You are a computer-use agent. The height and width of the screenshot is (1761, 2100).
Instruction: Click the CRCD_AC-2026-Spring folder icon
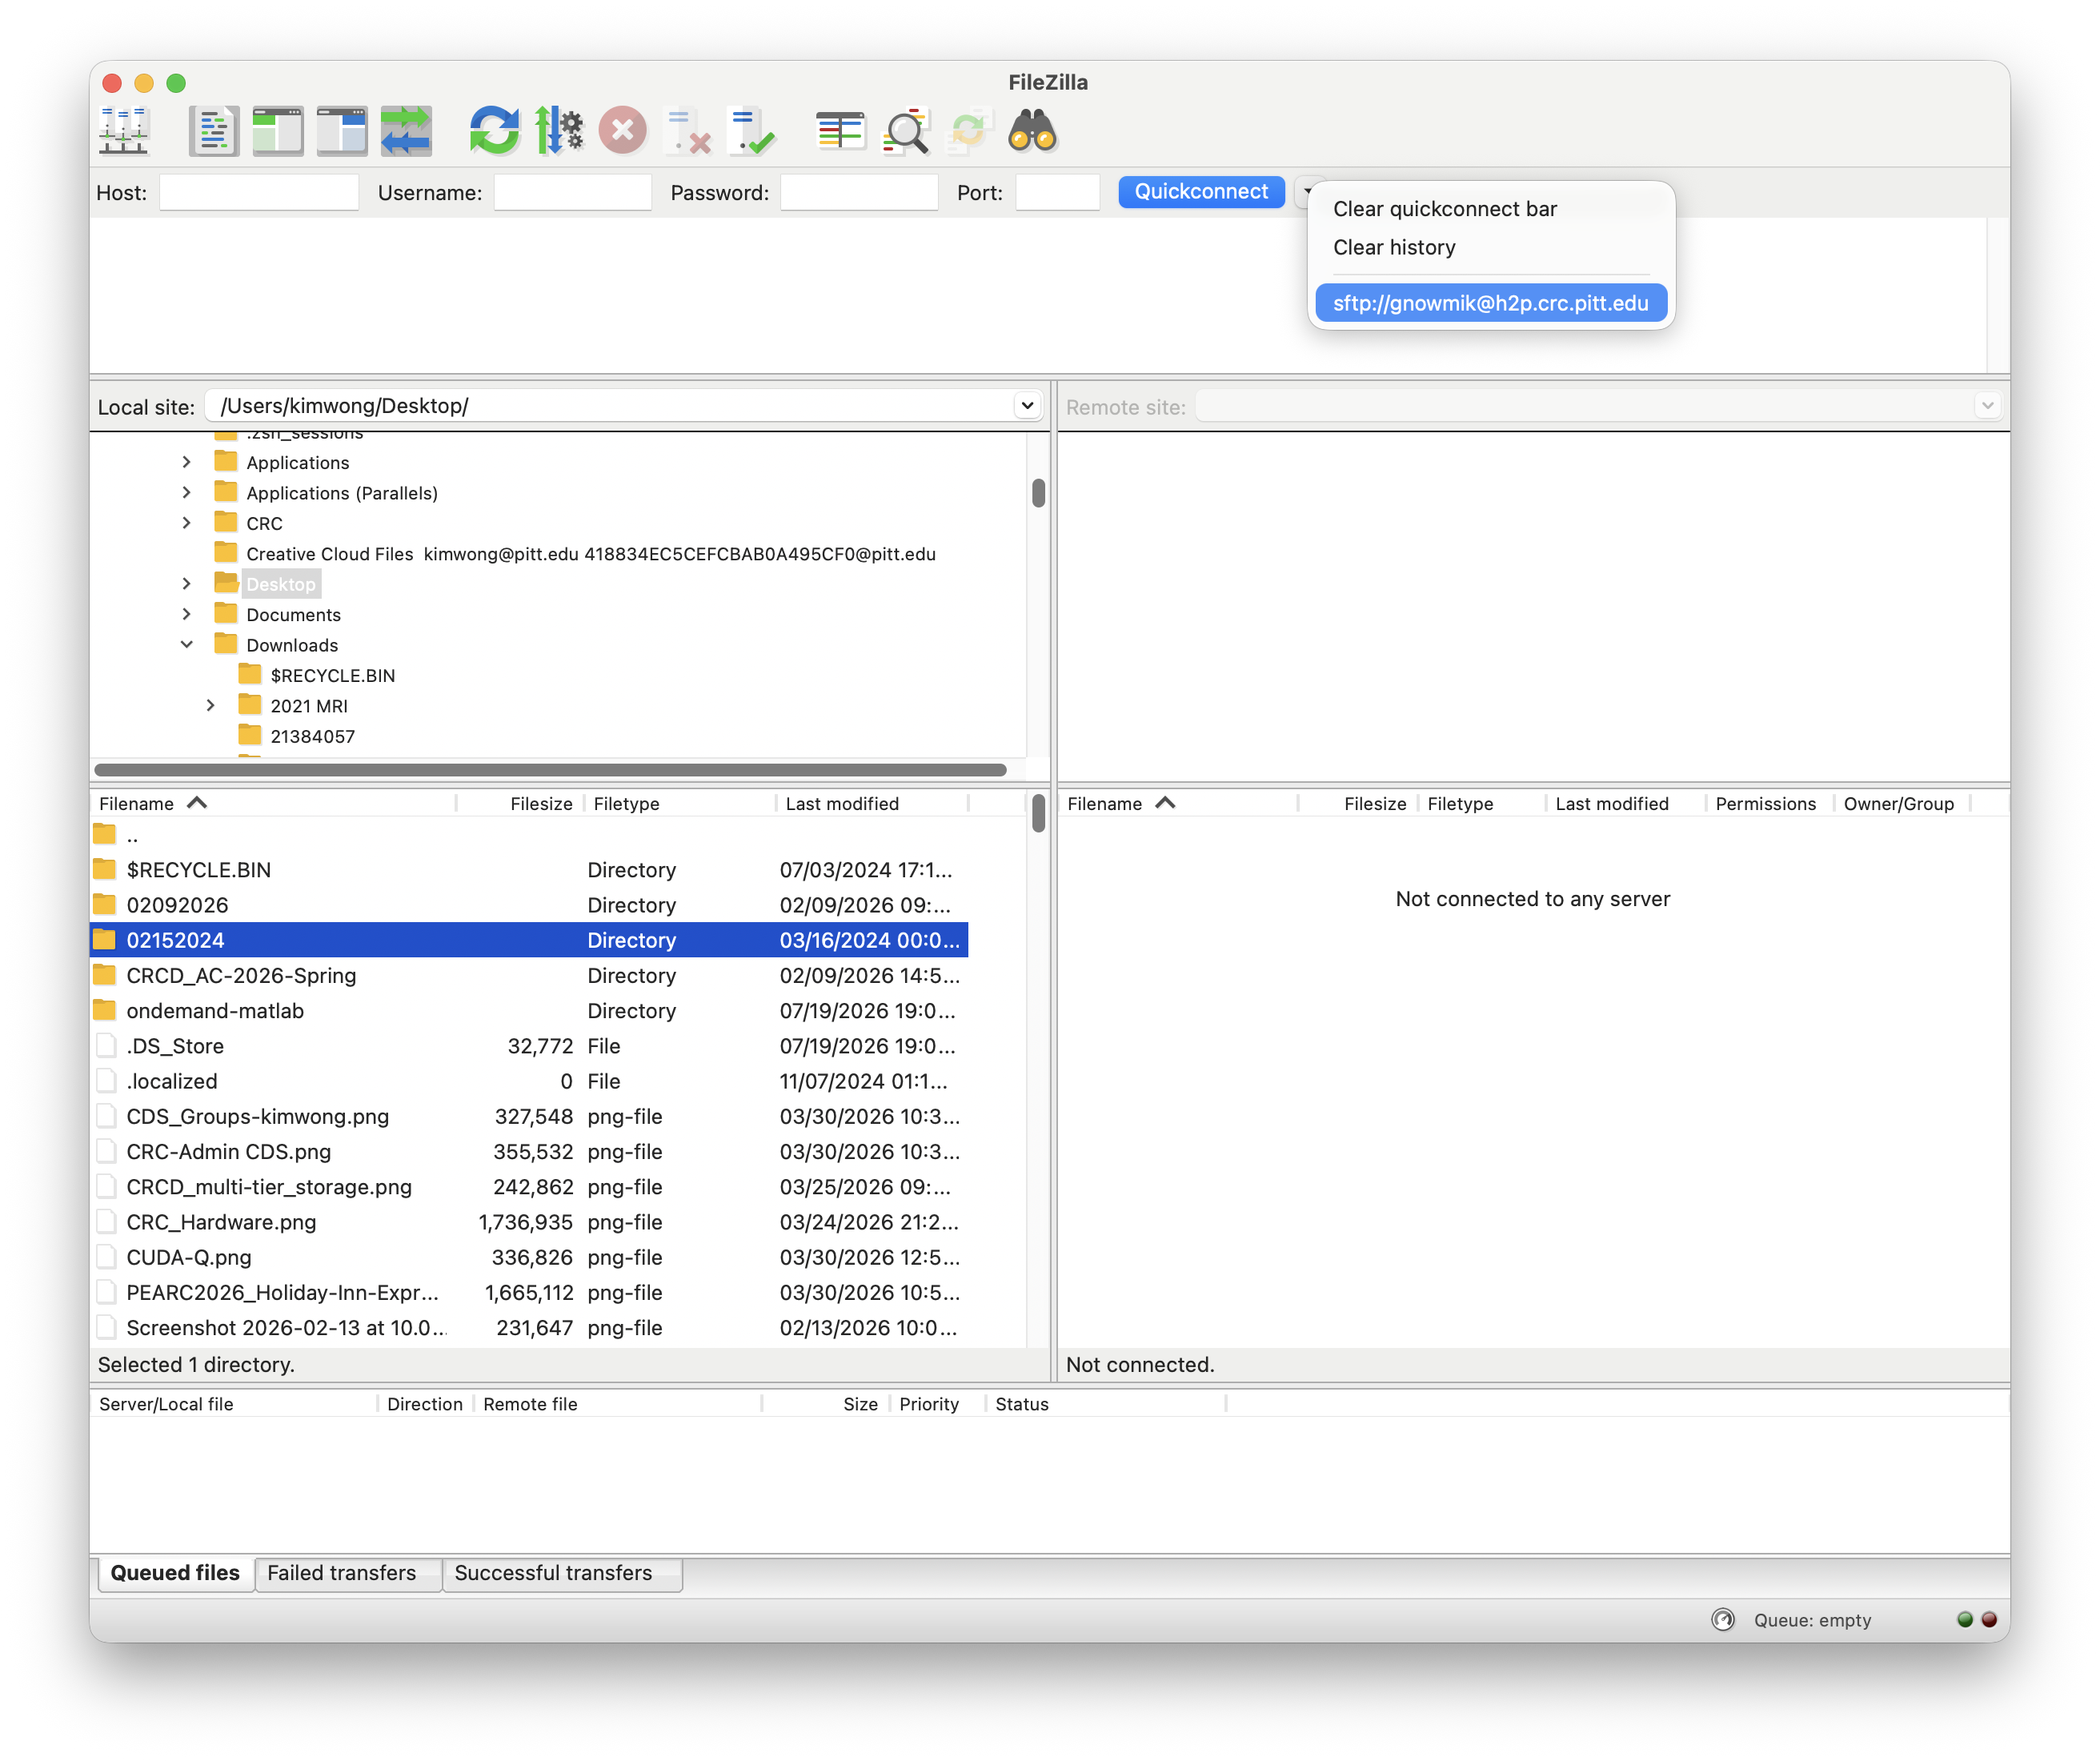(105, 975)
